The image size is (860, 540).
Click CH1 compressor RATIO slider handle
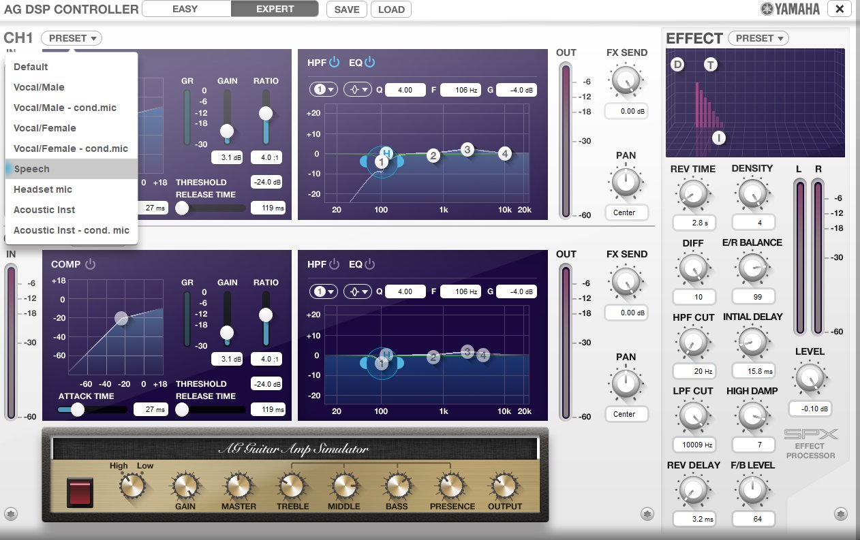coord(266,113)
